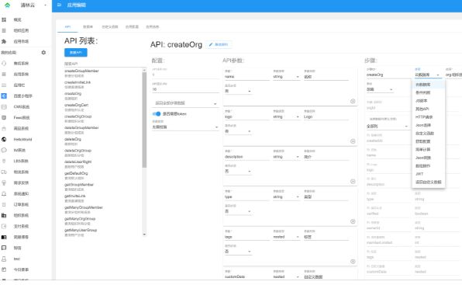
Task: Click the 今日要事 calendar icon
Action: pos(4,269)
